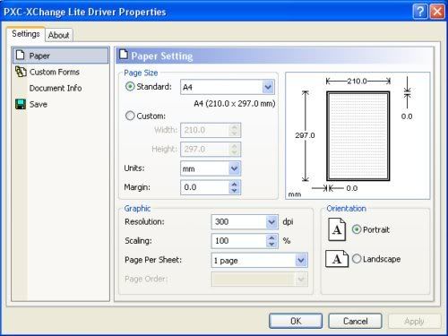The image size is (448, 336).
Task: Click the disabled Height field
Action: pos(211,149)
